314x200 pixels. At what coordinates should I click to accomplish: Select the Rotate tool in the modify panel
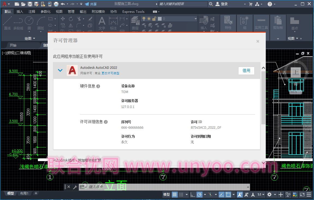pos(71,19)
